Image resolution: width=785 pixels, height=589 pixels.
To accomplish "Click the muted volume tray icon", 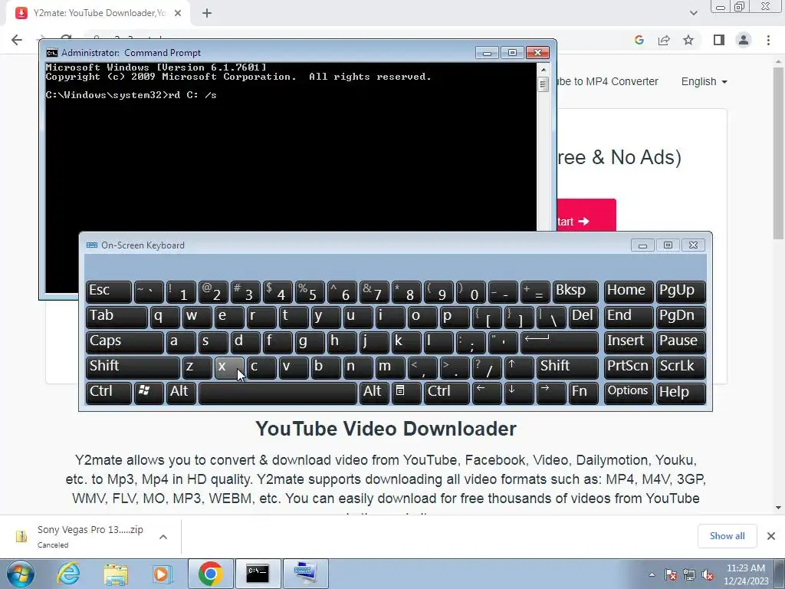I will pos(708,574).
